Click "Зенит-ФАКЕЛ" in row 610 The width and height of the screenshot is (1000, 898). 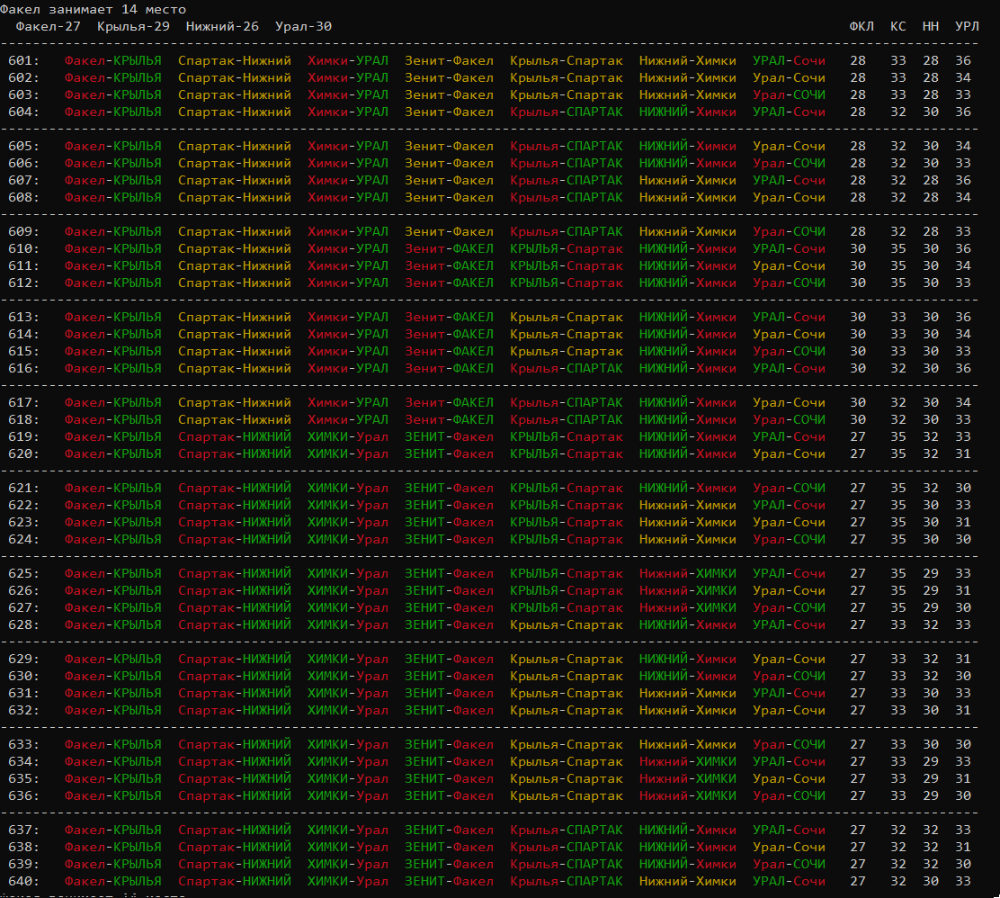(x=449, y=249)
